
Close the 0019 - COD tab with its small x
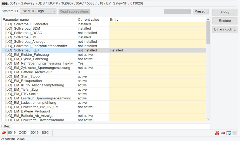28,133
